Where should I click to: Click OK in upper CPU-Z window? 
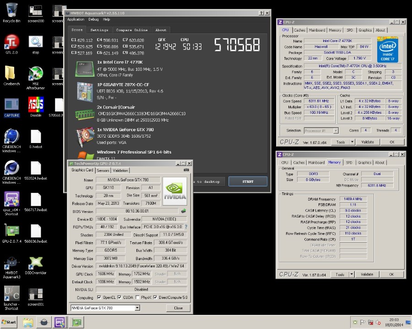[392, 142]
